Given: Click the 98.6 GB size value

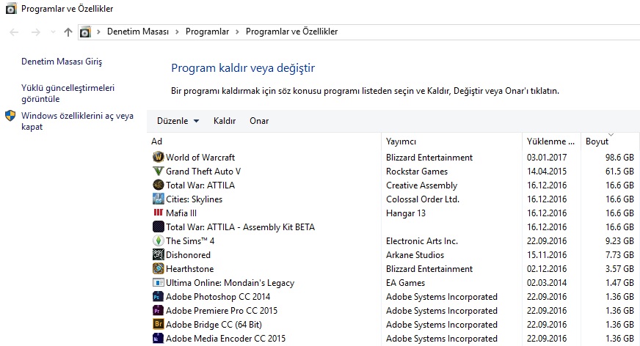Looking at the screenshot, I should point(619,158).
